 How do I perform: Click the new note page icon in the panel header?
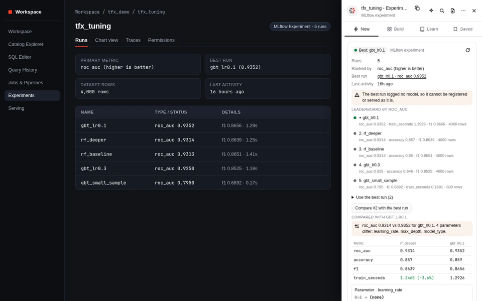tap(452, 11)
